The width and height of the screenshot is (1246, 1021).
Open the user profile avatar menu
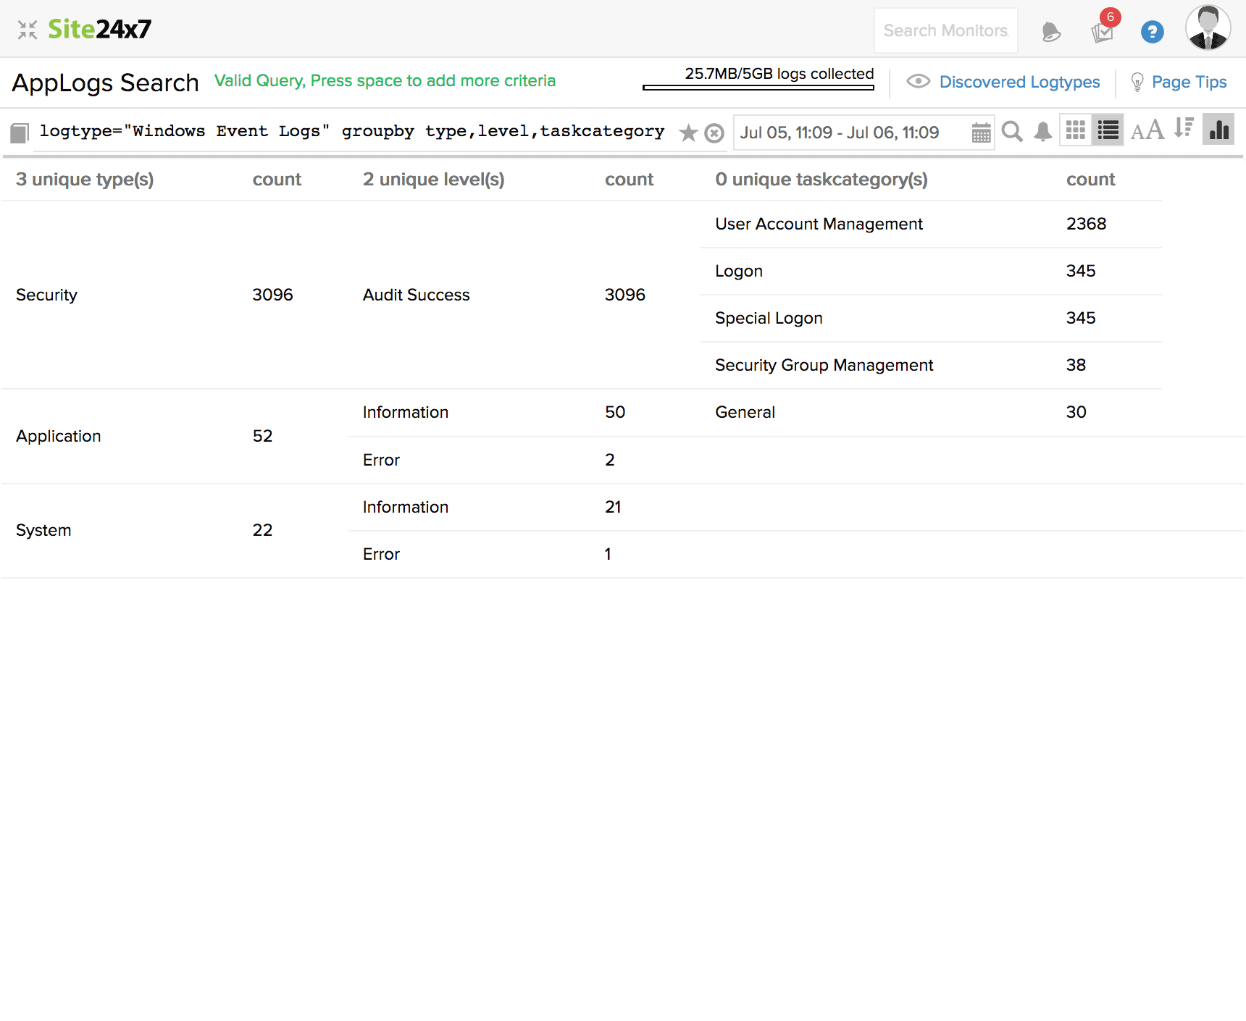pyautogui.click(x=1208, y=29)
